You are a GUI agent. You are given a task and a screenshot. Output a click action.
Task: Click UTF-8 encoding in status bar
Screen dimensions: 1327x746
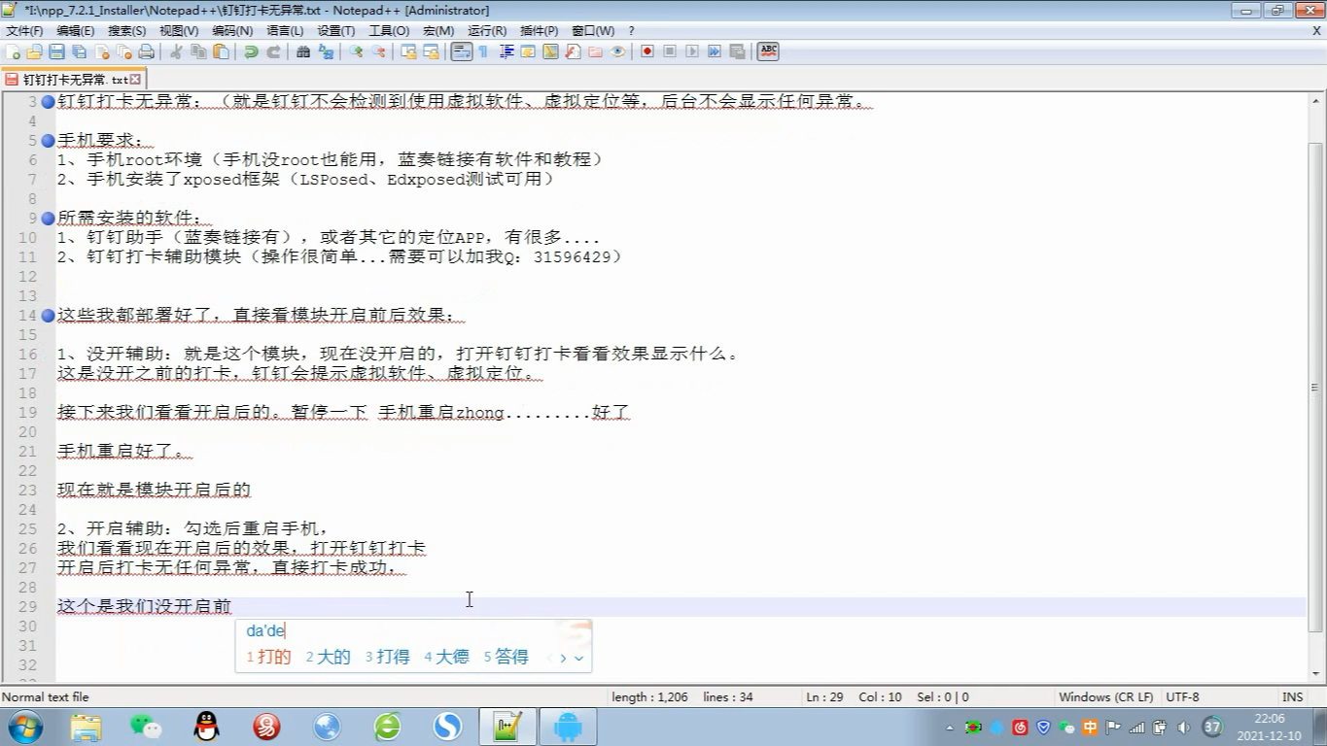click(1183, 697)
